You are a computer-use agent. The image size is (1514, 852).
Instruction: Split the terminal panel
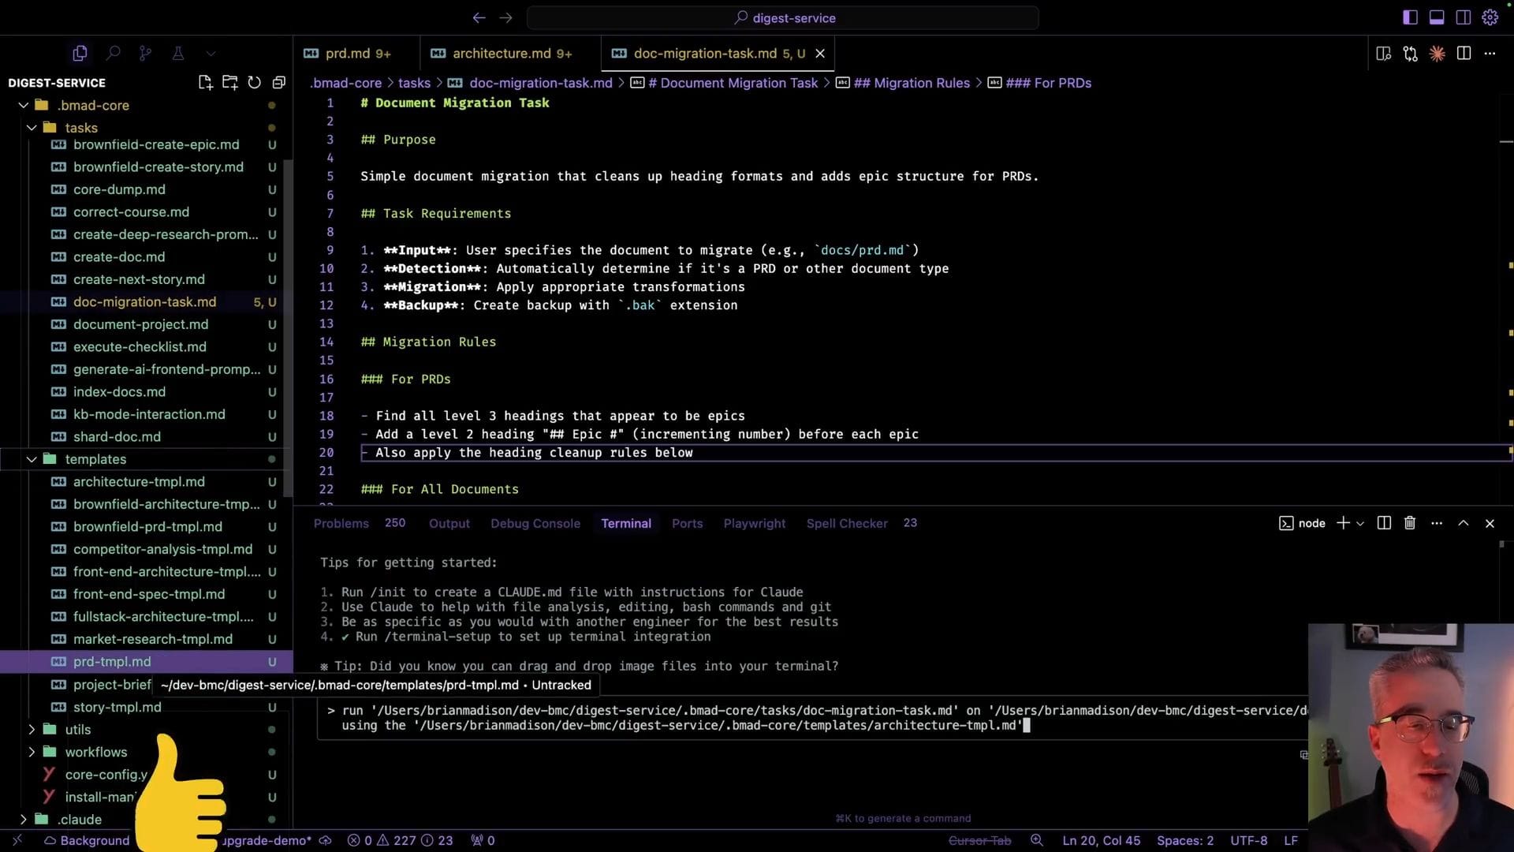[x=1384, y=523]
